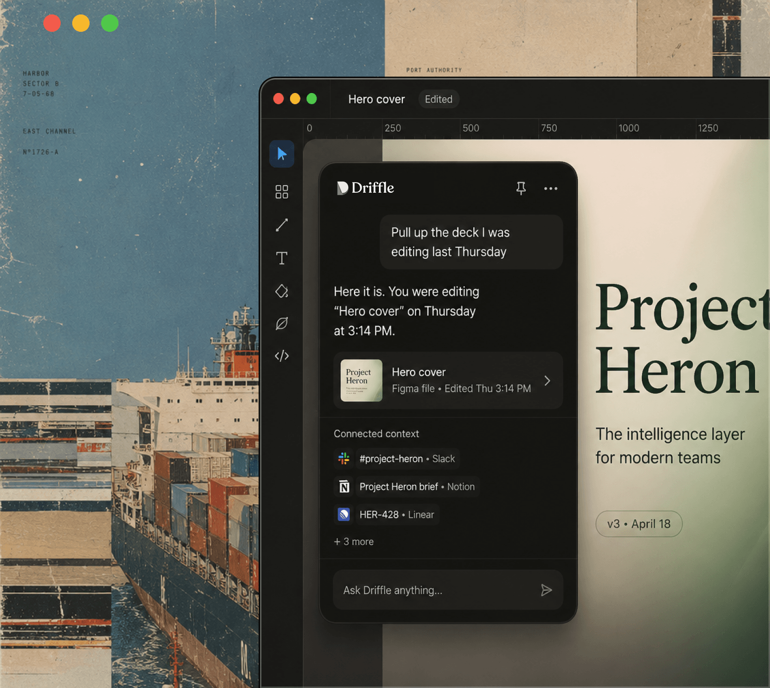Expand the + 3 more contexts
Image resolution: width=770 pixels, height=688 pixels.
pyautogui.click(x=354, y=542)
